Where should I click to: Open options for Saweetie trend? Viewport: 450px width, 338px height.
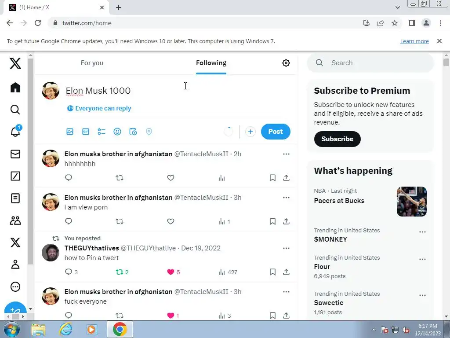tap(422, 295)
